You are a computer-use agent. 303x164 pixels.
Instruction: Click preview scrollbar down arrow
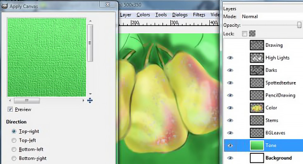point(90,94)
